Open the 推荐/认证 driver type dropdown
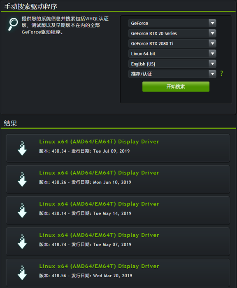The height and width of the screenshot is (288, 237). point(172,74)
